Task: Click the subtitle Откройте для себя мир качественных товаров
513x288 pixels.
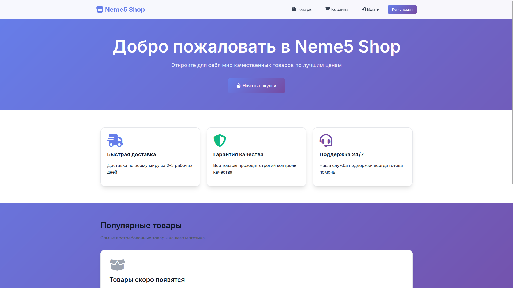Action: pyautogui.click(x=256, y=65)
